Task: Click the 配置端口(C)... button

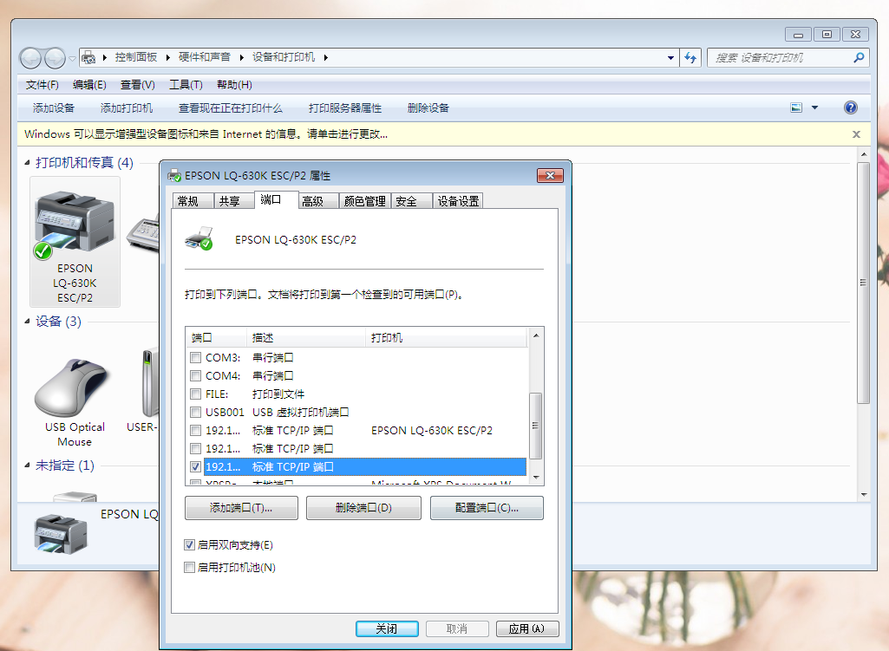Action: coord(487,508)
